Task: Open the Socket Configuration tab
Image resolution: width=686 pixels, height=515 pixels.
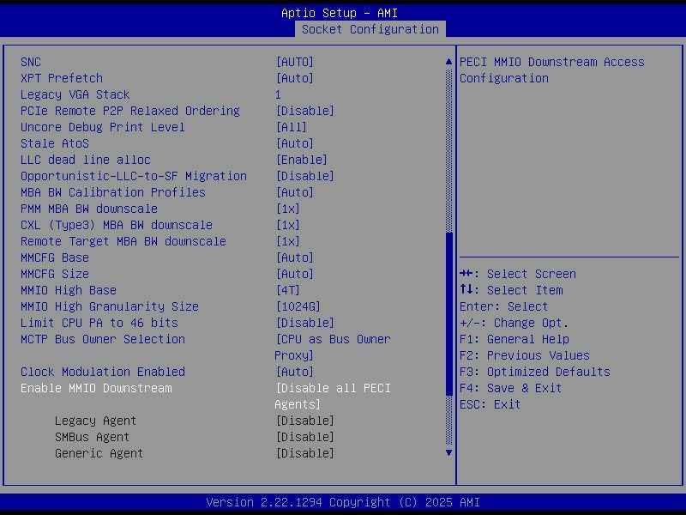Action: (370, 29)
